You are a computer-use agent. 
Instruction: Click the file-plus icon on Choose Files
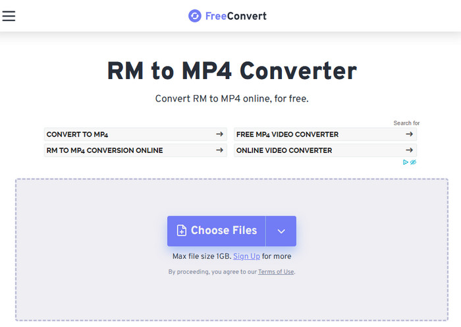tap(181, 231)
